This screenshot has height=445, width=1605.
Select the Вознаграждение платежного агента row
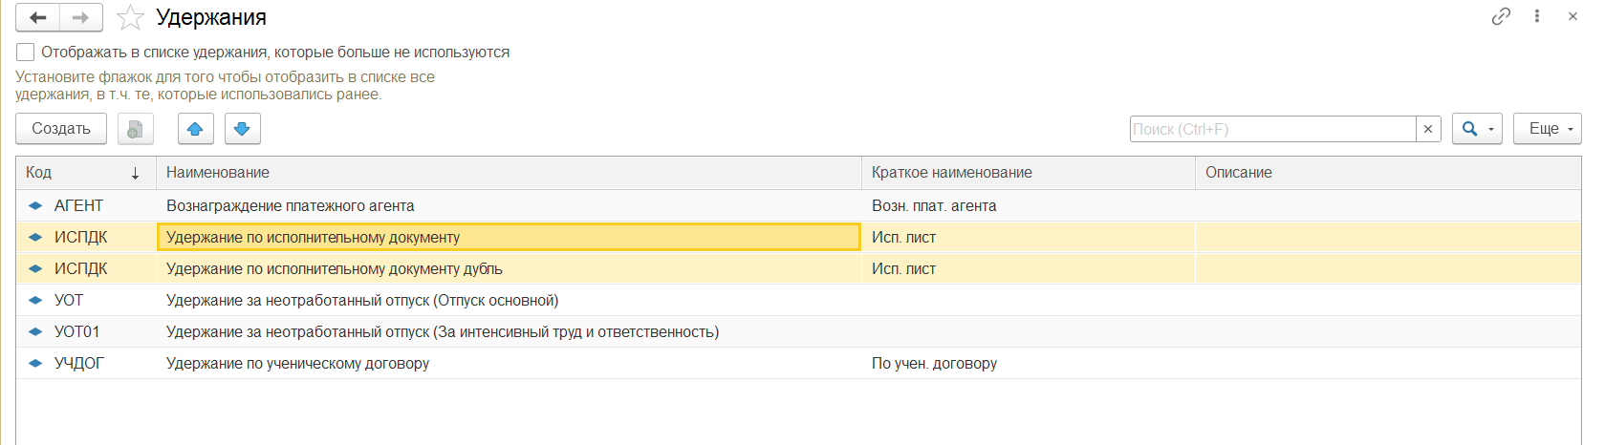pyautogui.click(x=798, y=205)
